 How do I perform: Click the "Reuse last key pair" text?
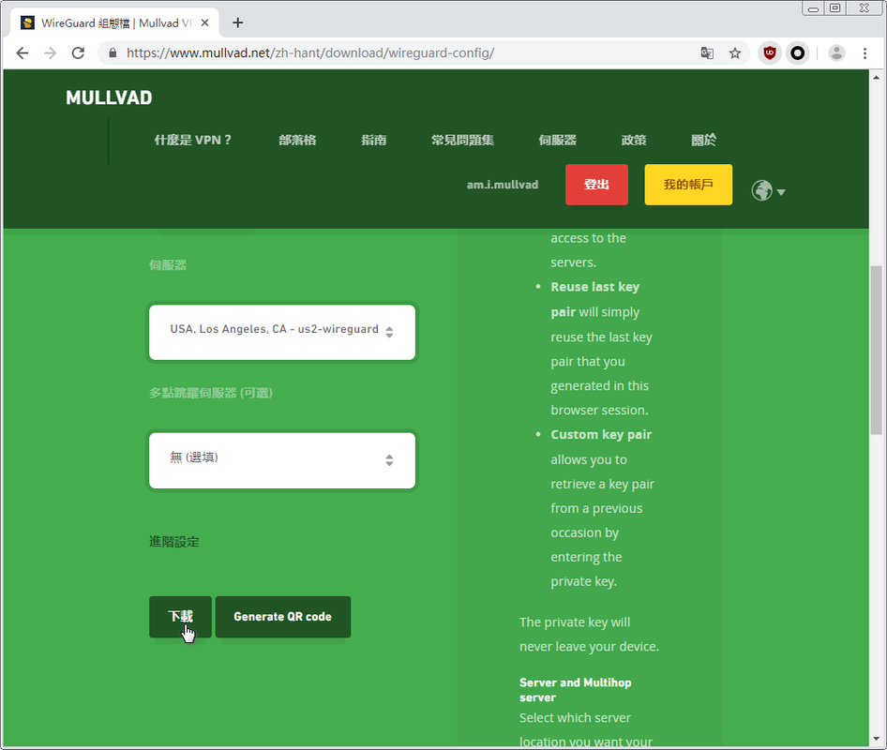[x=595, y=299]
